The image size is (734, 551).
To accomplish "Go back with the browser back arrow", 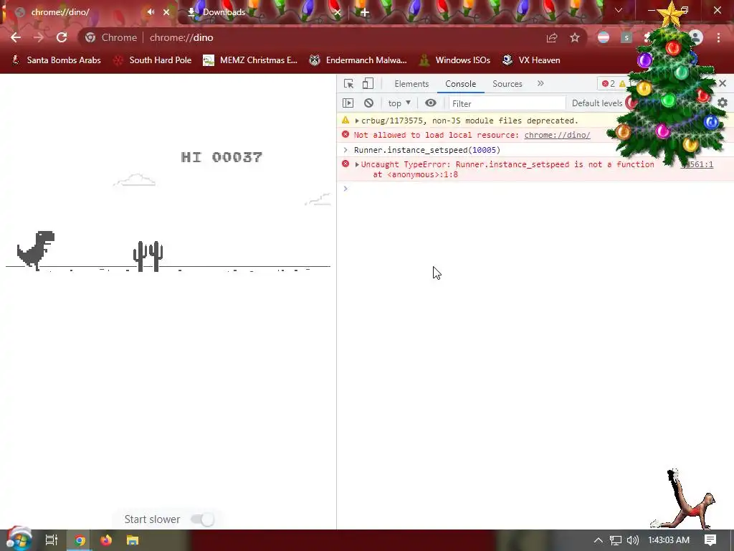I will (16, 37).
